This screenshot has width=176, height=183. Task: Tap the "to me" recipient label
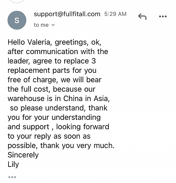point(41,25)
